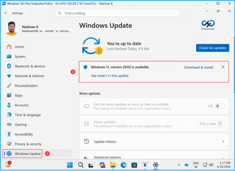This screenshot has width=235, height=171.
Task: Click Check for updates button
Action: [x=213, y=48]
